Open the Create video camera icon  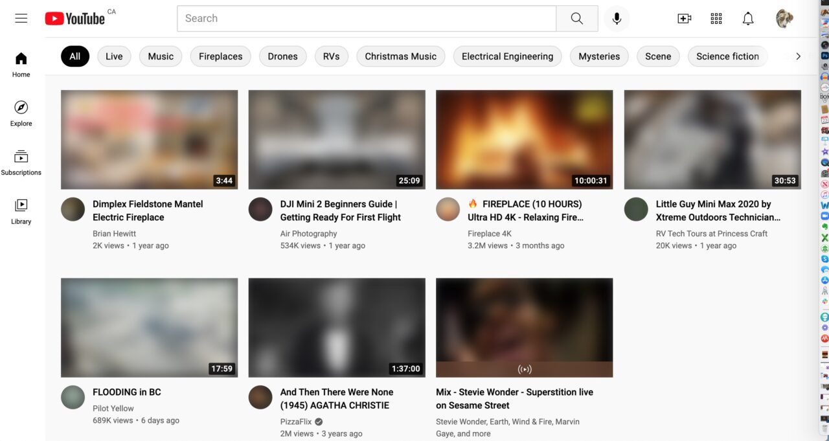pyautogui.click(x=685, y=18)
